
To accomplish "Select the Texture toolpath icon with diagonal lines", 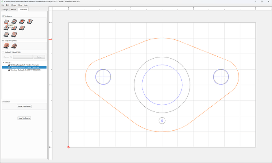I will 22,28.
